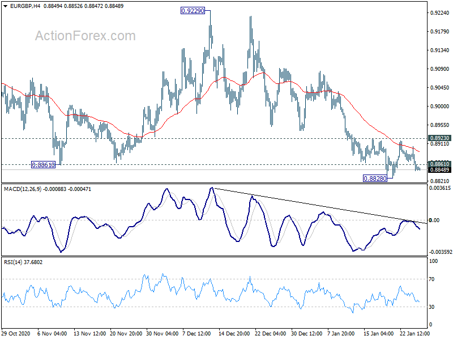This screenshot has height=340, width=453.
Task: Open the EURGBP chart dropdown triangle
Action: coord(5,6)
